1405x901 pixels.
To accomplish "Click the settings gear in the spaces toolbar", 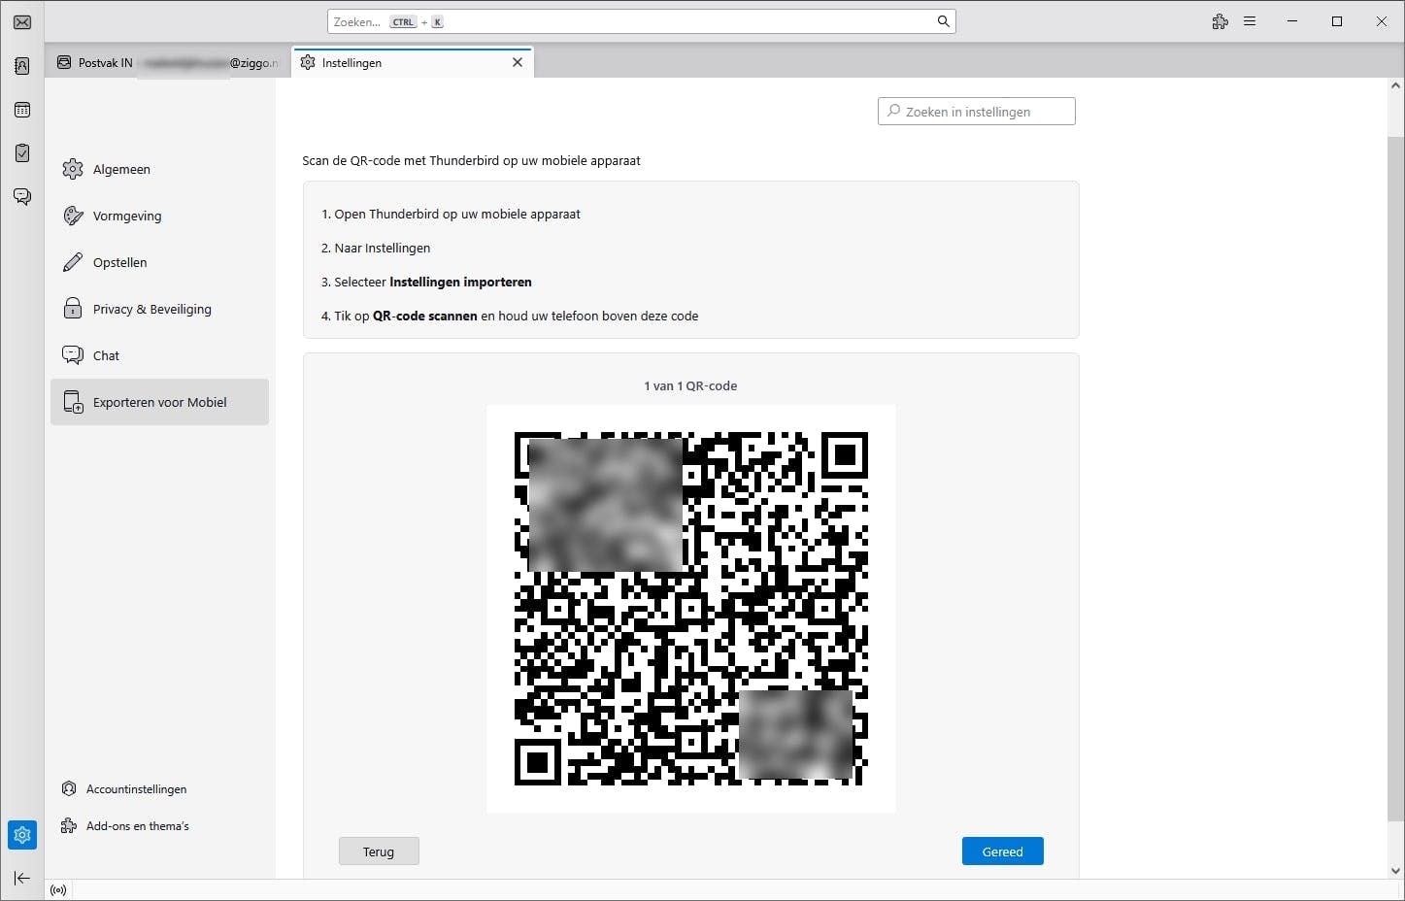I will coord(21,835).
